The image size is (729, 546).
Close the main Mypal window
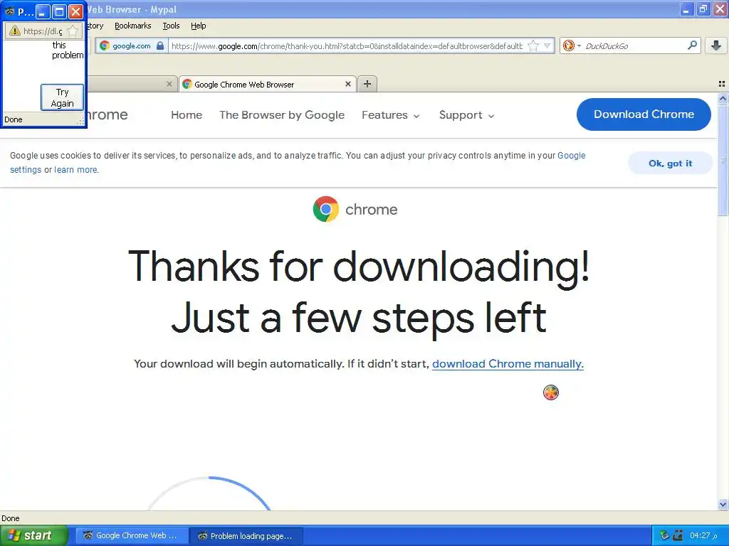(720, 9)
